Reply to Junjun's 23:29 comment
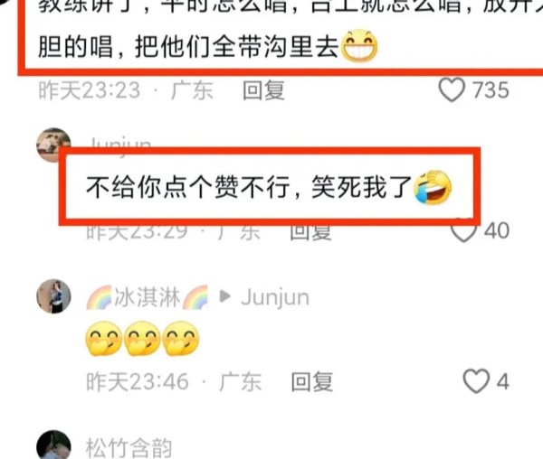Screen dimensions: 543x459 (x=310, y=231)
